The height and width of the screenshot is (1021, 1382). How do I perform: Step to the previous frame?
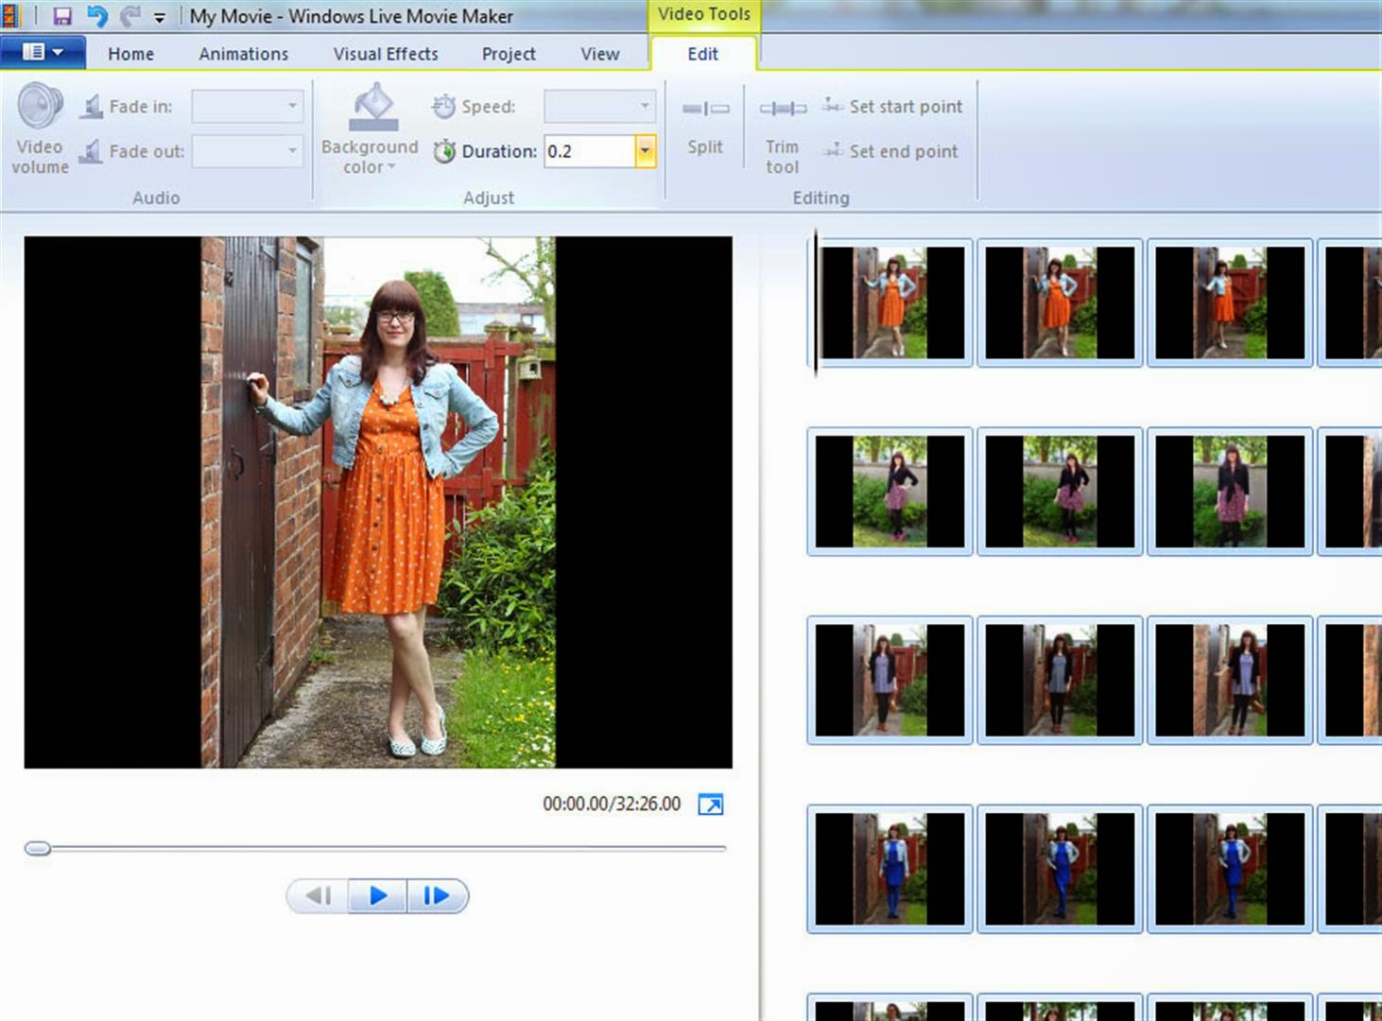(x=319, y=895)
